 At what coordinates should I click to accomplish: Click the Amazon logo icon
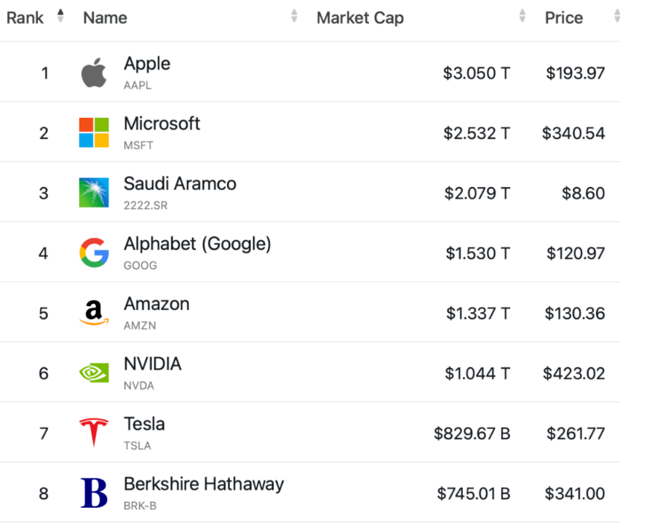pyautogui.click(x=94, y=313)
